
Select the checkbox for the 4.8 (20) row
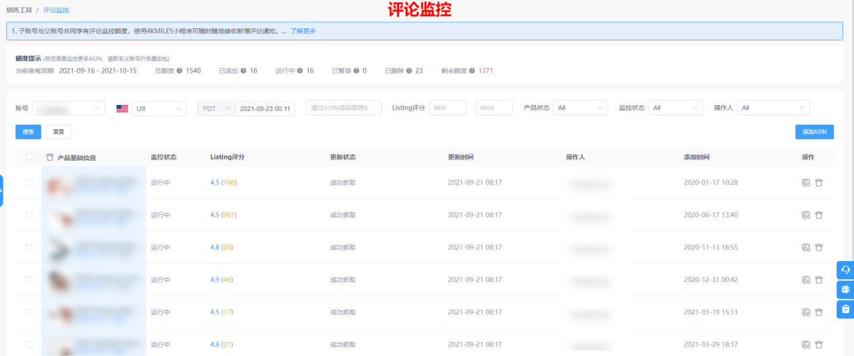(x=29, y=247)
